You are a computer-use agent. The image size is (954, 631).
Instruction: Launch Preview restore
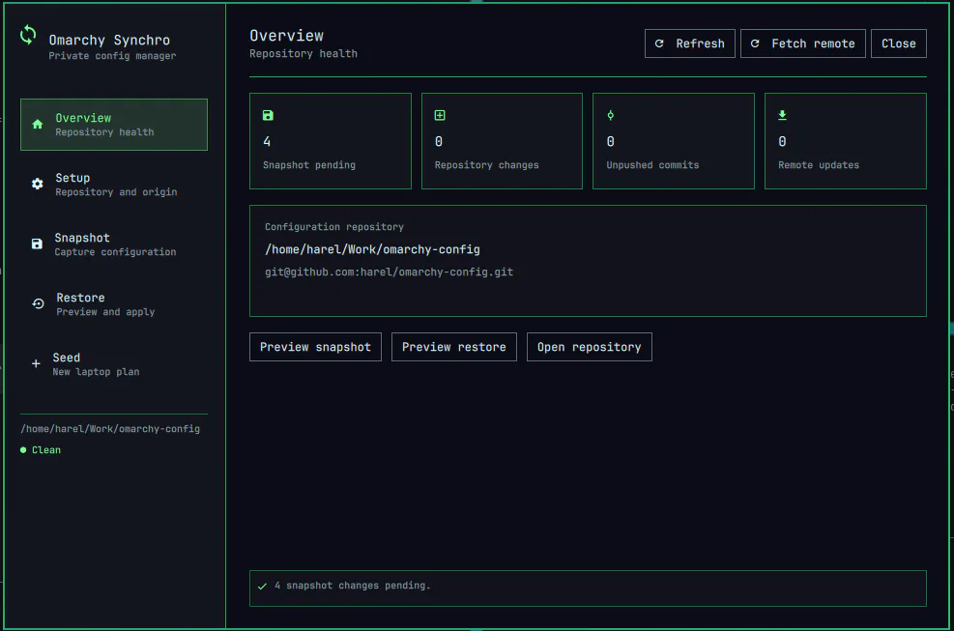454,347
